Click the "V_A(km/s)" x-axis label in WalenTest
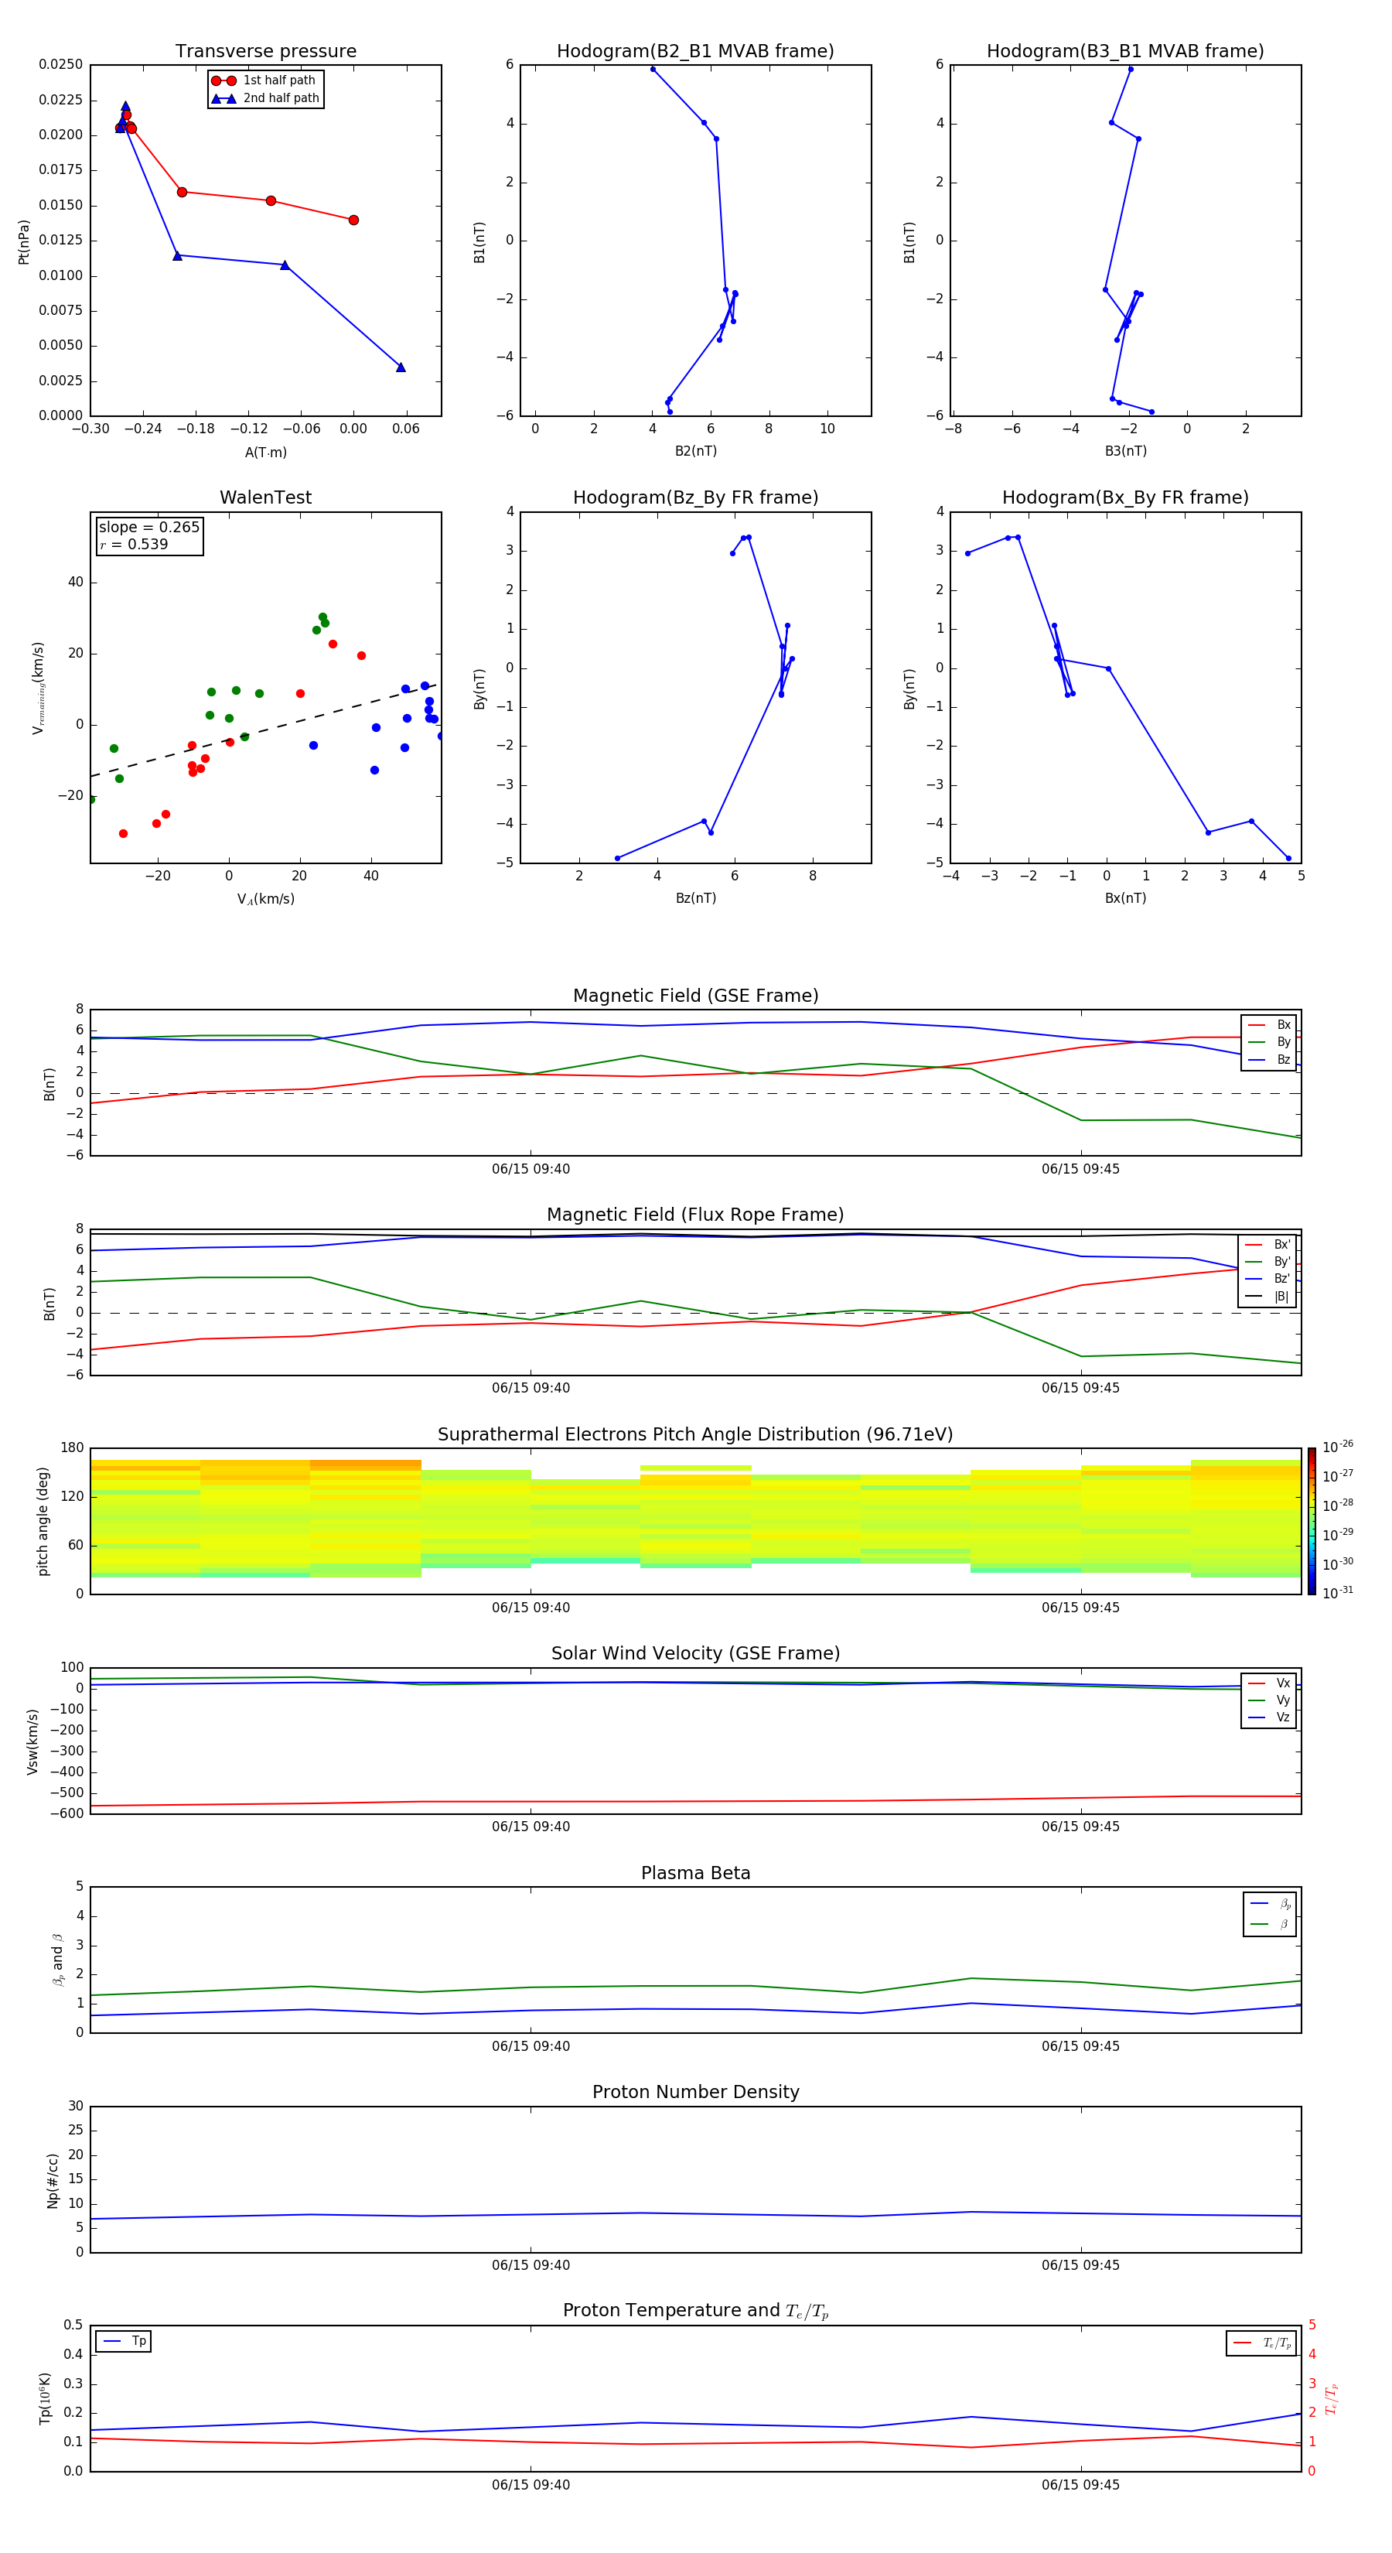This screenshot has width=1392, height=2553. click(x=265, y=900)
